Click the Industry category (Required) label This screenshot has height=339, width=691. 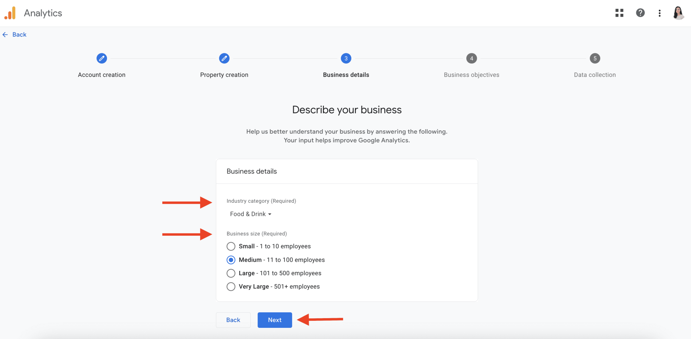click(261, 201)
